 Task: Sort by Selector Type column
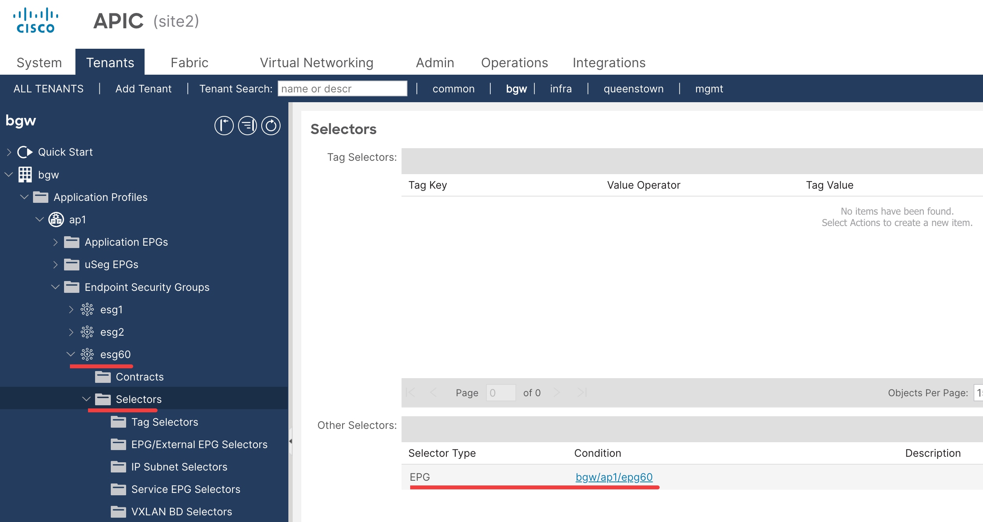(x=442, y=453)
